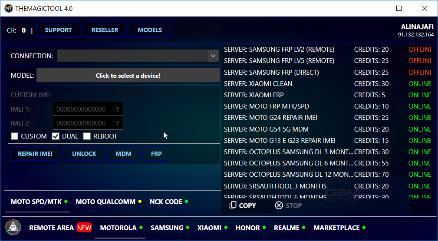Select SERVER: SAMSUNG FRP LV5 (REMOTE) row
The image size is (438, 241).
click(x=328, y=61)
